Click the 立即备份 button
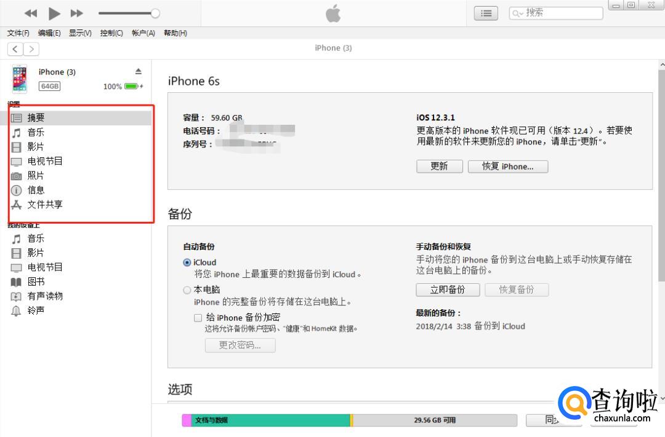 click(448, 289)
